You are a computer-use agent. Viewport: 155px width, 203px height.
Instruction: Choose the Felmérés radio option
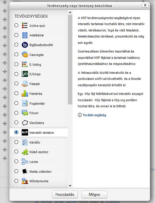coord(16,93)
